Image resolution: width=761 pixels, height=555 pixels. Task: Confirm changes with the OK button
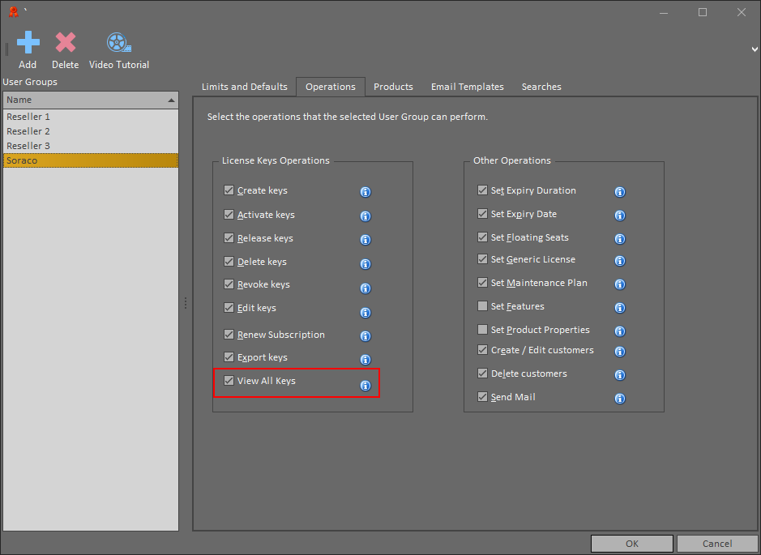coord(632,544)
